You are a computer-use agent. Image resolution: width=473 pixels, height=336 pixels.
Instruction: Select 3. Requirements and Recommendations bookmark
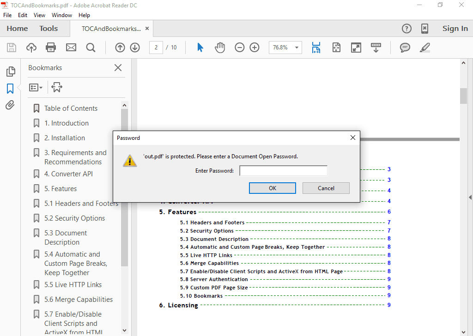coord(75,157)
